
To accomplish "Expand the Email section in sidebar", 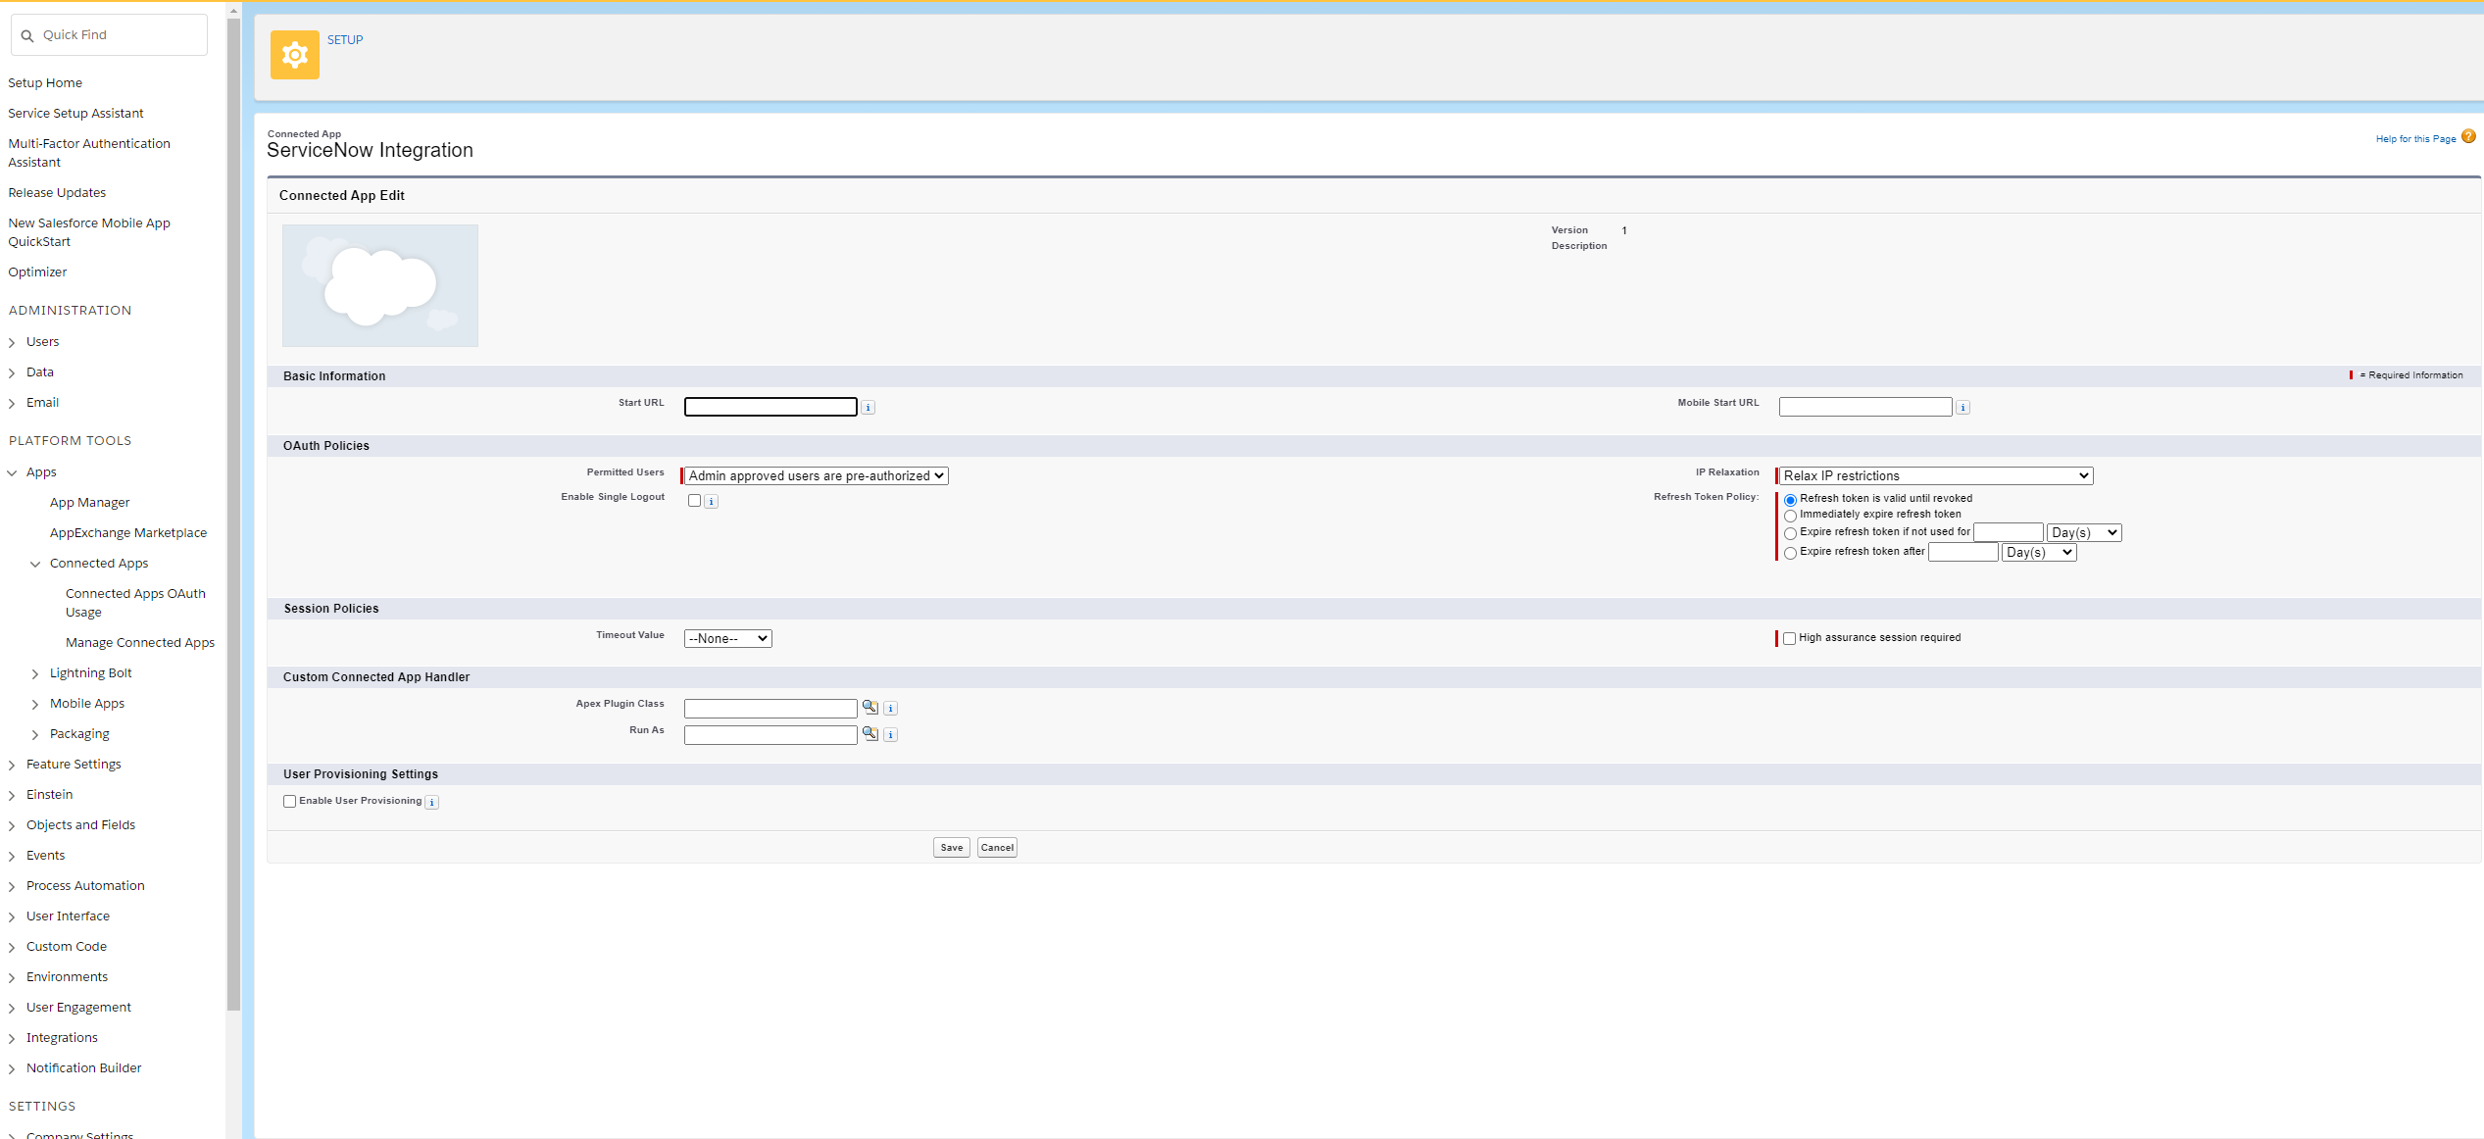I will pyautogui.click(x=12, y=404).
